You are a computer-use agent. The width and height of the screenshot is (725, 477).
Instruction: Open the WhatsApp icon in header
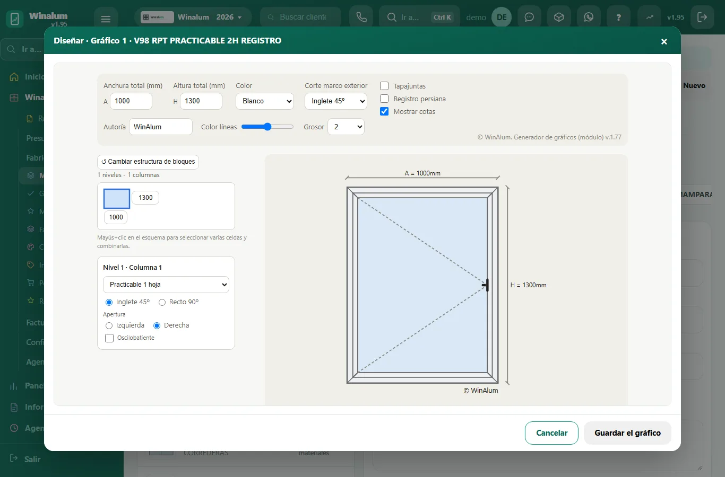coord(589,17)
